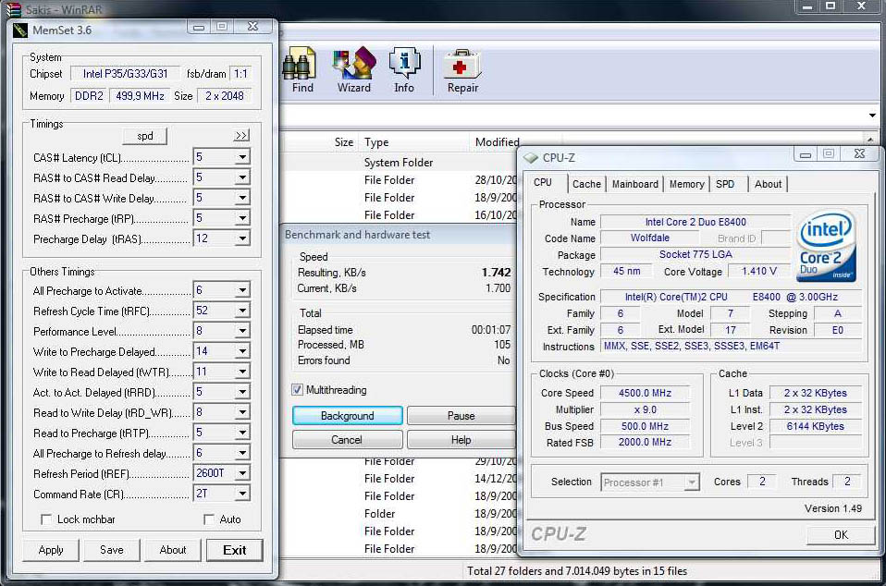Viewport: 886px width, 586px height.
Task: Click the About button in MemSet
Action: click(x=172, y=550)
